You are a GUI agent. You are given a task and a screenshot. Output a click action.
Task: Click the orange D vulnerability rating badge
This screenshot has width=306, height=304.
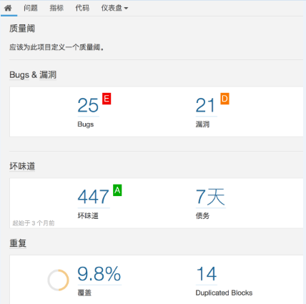[x=224, y=99]
